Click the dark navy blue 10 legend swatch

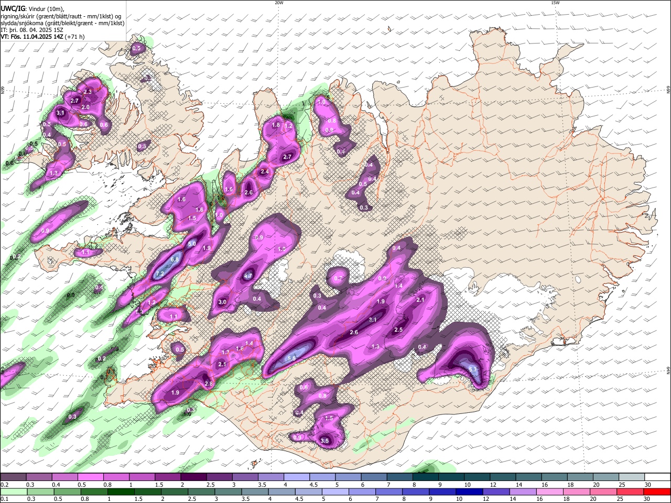469,491
